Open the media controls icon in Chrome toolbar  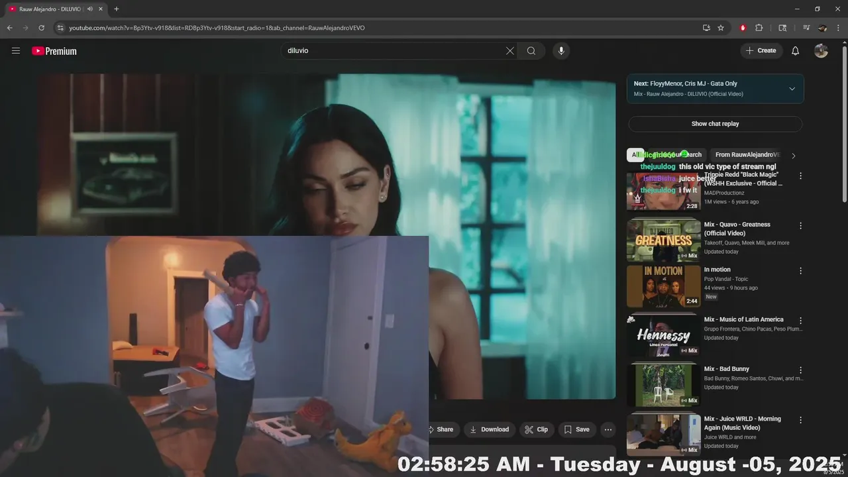806,28
